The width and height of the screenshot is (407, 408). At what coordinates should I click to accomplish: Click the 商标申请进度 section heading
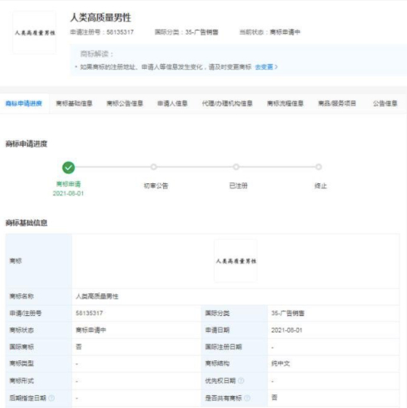tap(26, 144)
